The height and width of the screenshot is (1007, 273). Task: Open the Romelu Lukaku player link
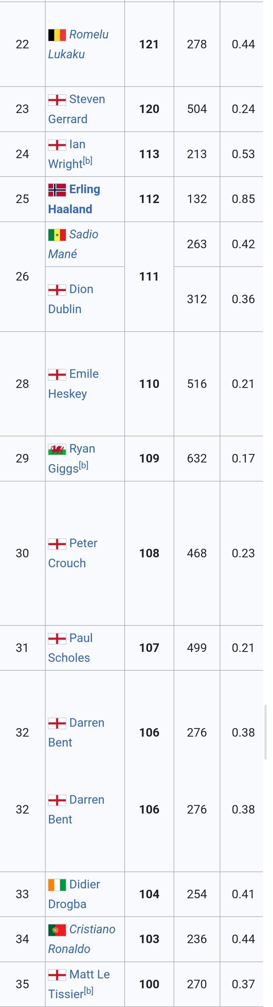[x=78, y=44]
